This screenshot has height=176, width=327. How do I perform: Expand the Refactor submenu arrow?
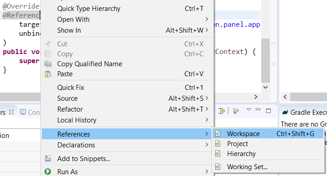207,109
